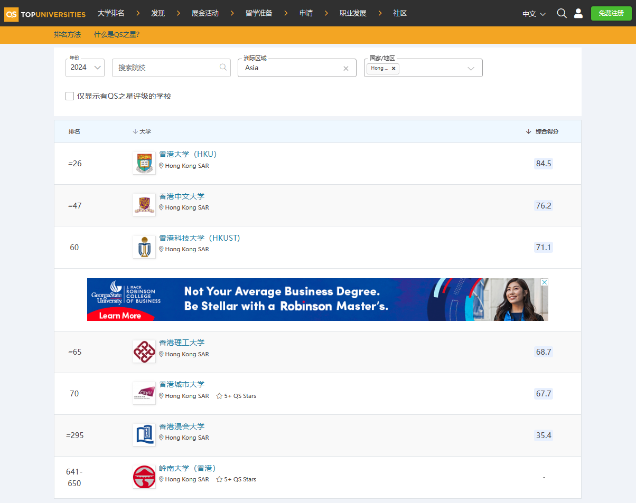
Task: Open the 留学准备 menu
Action: (x=259, y=13)
